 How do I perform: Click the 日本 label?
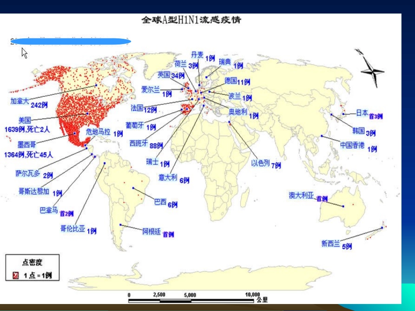click(x=362, y=113)
